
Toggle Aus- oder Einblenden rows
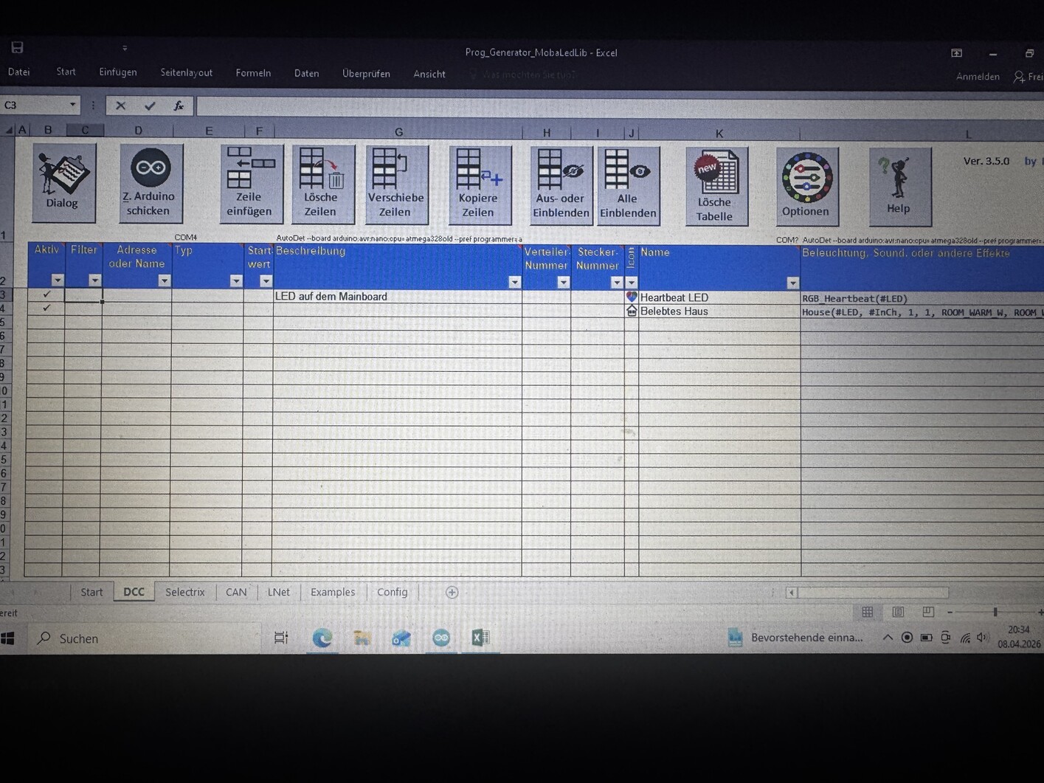pyautogui.click(x=561, y=186)
